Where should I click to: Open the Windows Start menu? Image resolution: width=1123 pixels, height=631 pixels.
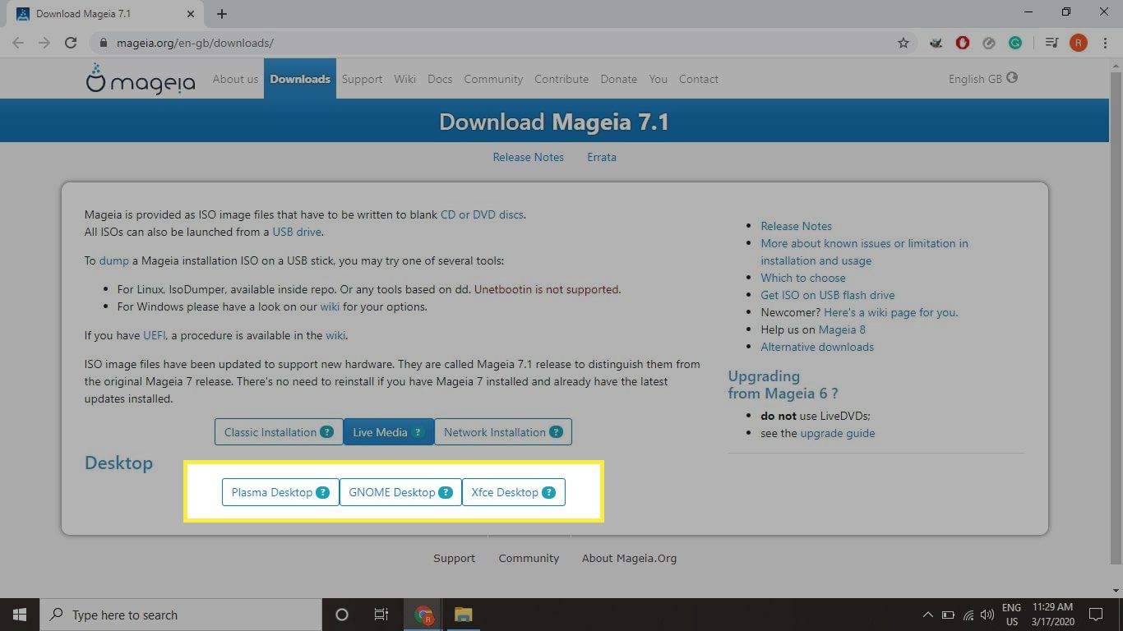(20, 615)
